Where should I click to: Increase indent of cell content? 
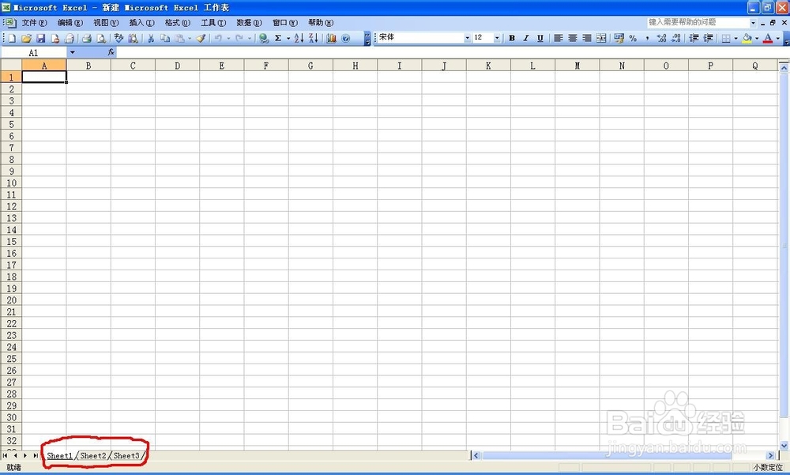(x=709, y=38)
